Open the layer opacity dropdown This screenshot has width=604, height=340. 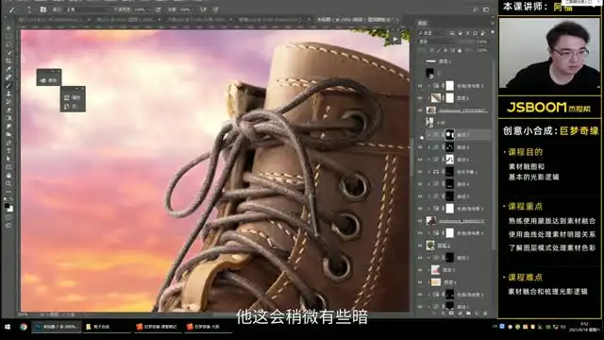tap(482, 42)
